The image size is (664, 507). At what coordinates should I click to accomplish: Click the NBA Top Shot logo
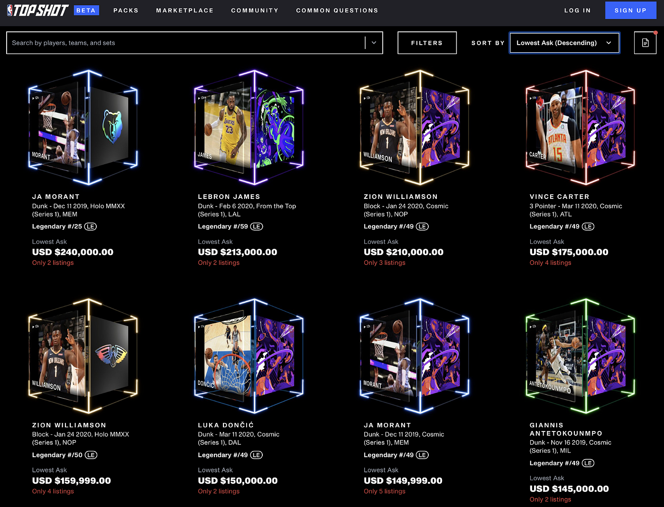38,10
